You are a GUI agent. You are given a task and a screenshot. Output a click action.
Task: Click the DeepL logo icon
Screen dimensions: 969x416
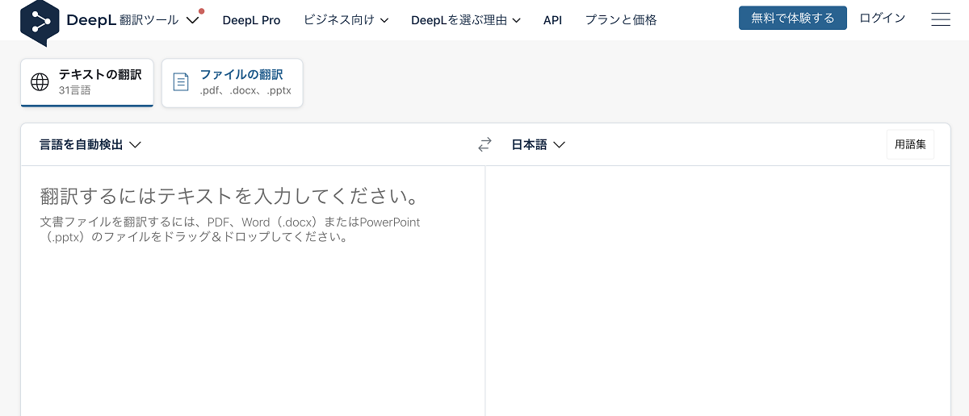coord(40,21)
